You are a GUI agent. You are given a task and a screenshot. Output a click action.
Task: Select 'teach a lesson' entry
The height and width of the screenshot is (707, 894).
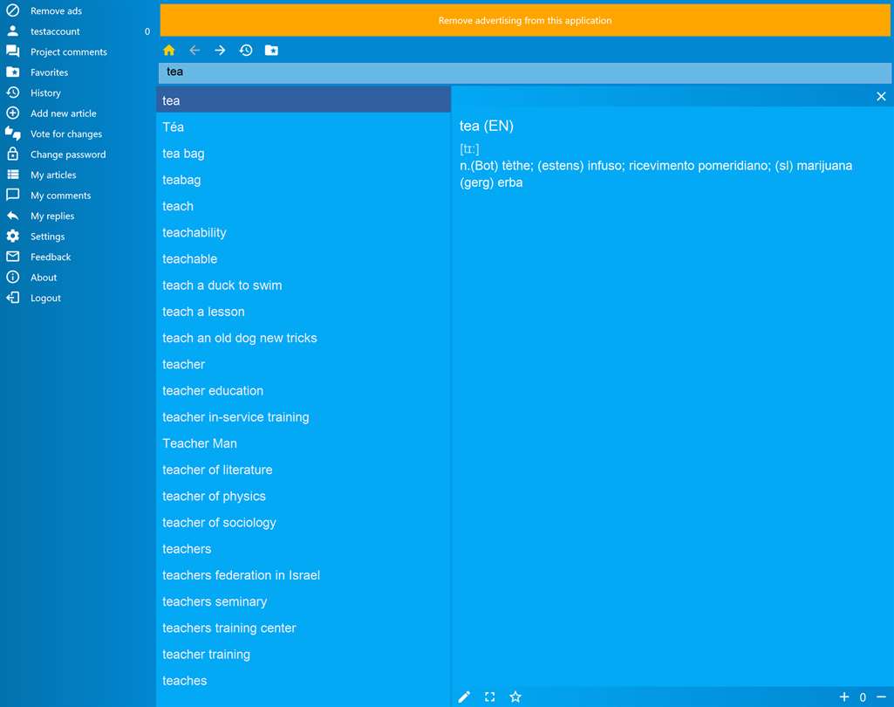coord(304,312)
